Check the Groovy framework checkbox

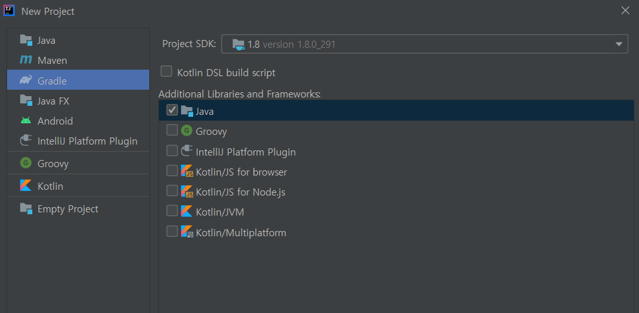(x=172, y=130)
